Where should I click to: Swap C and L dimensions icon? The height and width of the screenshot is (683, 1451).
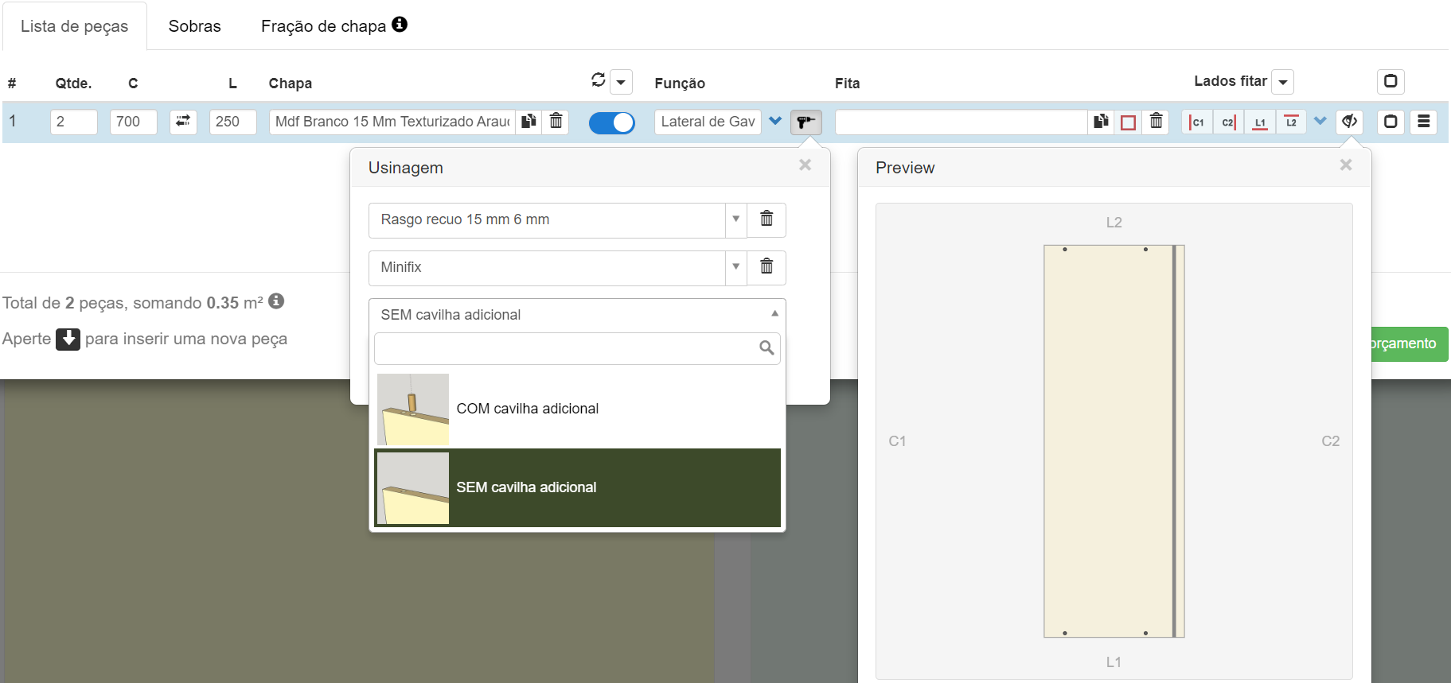(183, 122)
